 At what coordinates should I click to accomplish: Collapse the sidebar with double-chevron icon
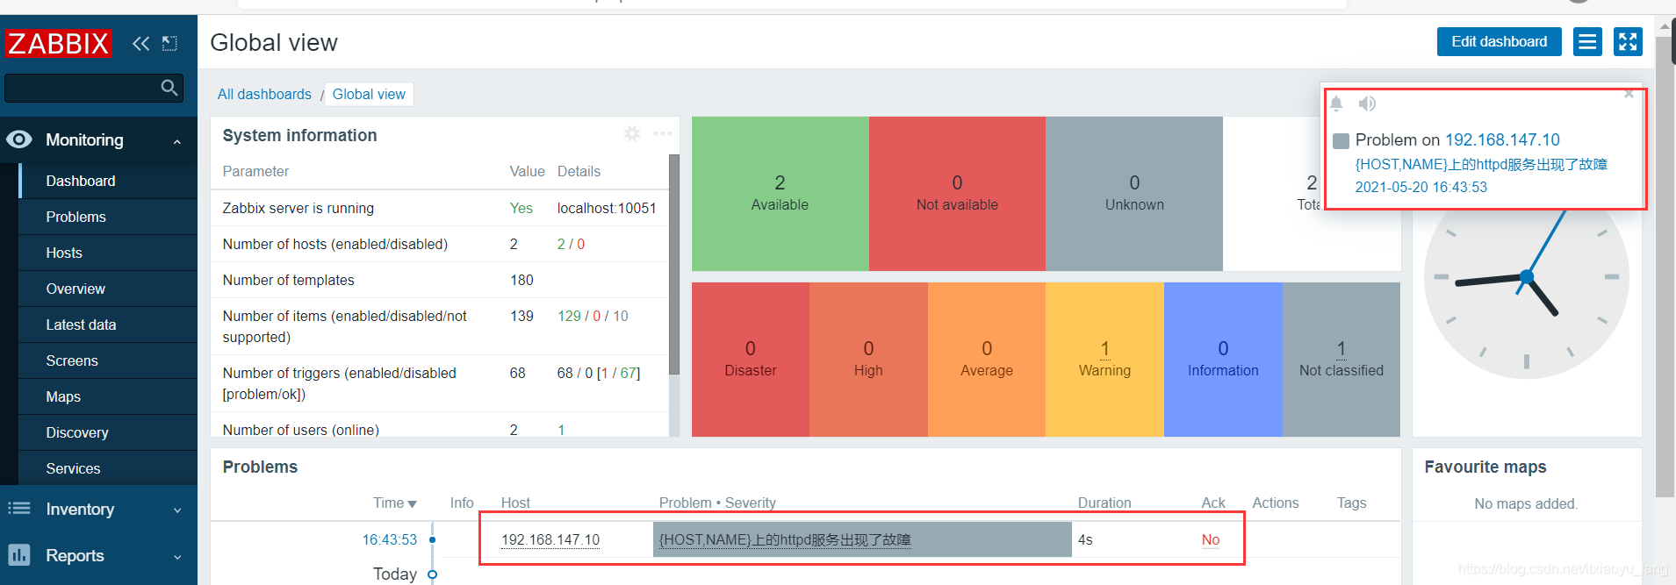tap(140, 43)
